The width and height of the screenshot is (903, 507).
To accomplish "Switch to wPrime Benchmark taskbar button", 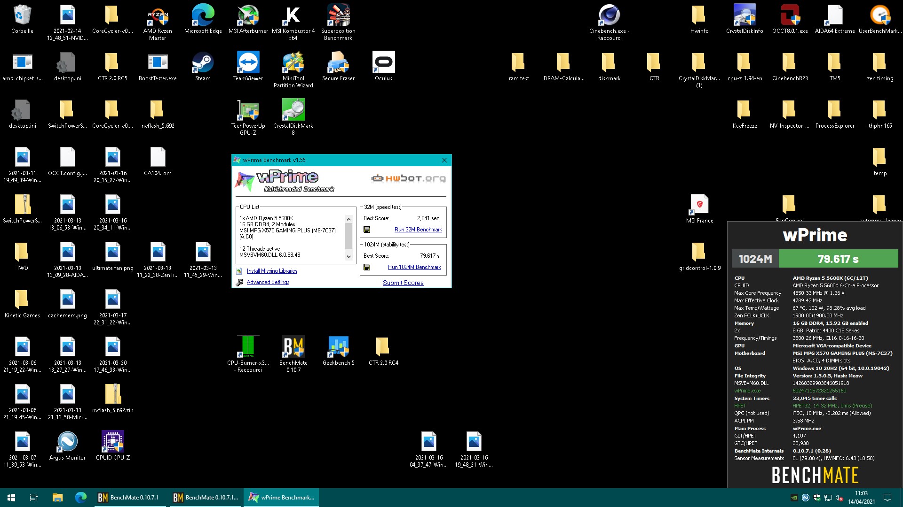I will tap(281, 498).
